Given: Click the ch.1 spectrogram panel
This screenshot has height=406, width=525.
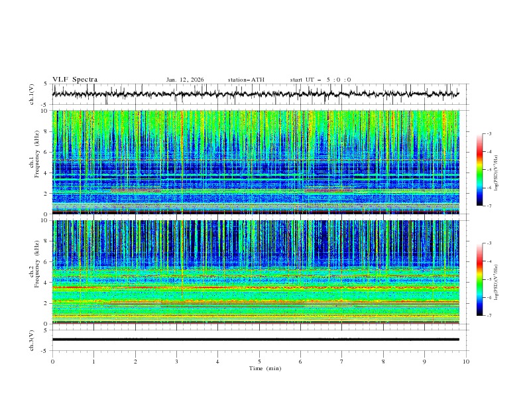Looking at the screenshot, I should 255,162.
